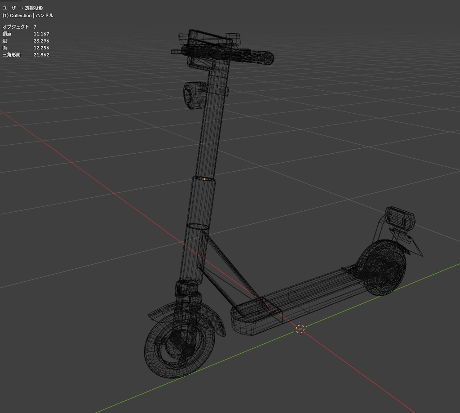Select the rear tail light box
This screenshot has width=460, height=413.
400,218
